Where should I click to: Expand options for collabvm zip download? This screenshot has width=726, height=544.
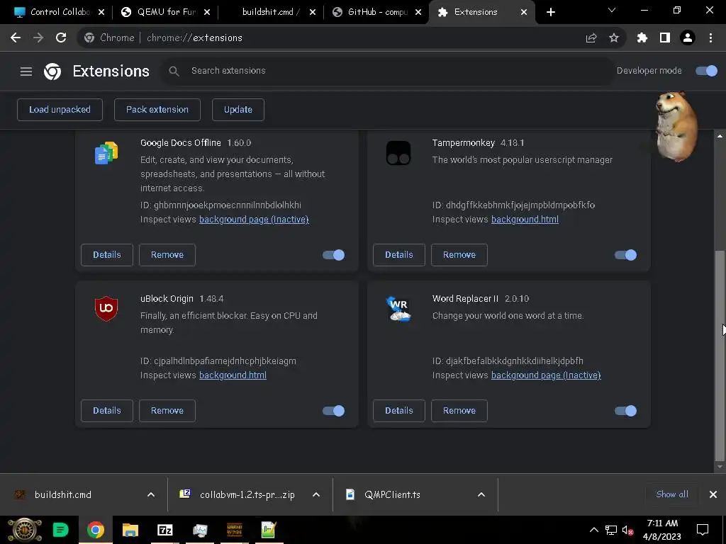(x=316, y=494)
